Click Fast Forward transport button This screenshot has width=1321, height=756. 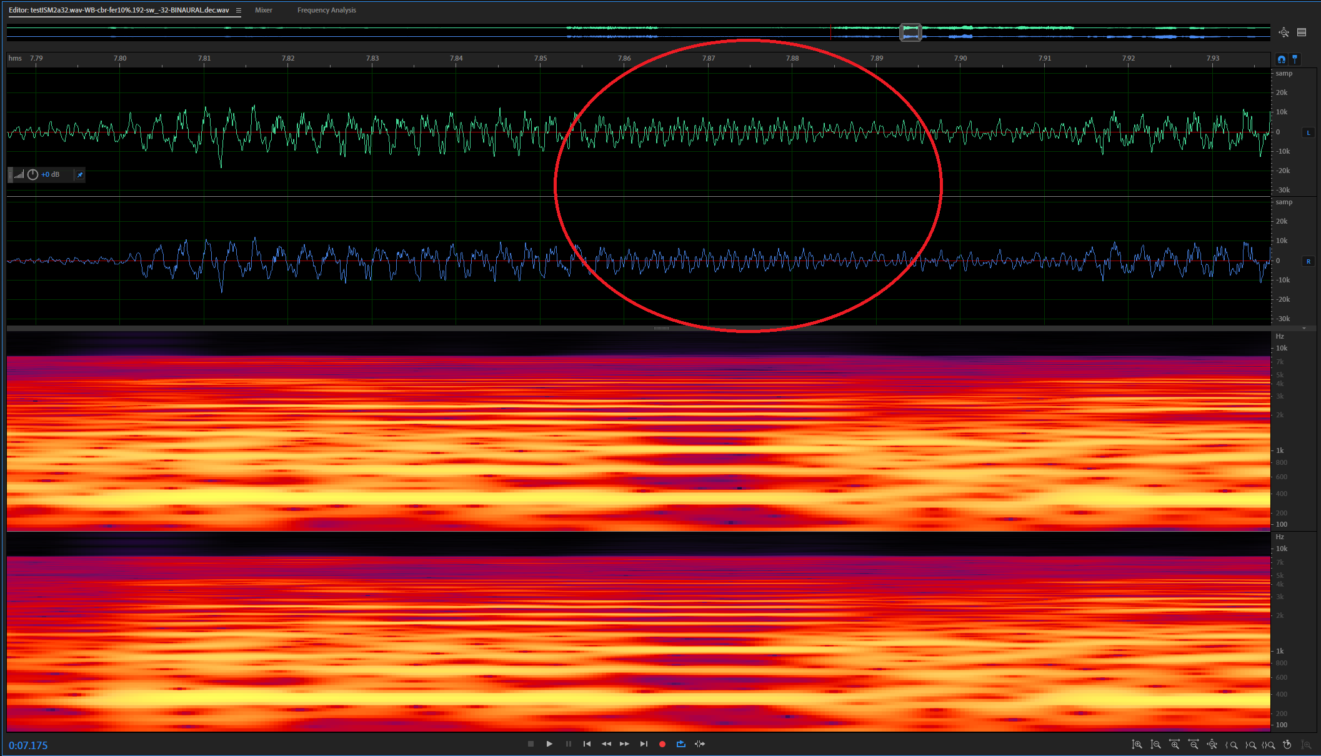[624, 744]
